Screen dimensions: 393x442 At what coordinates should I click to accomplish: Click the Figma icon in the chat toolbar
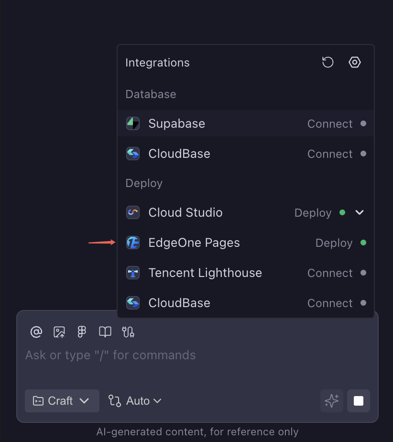tap(82, 332)
